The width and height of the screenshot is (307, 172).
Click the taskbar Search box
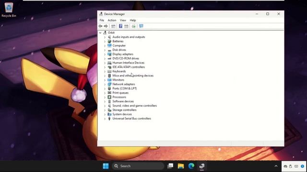138,166
